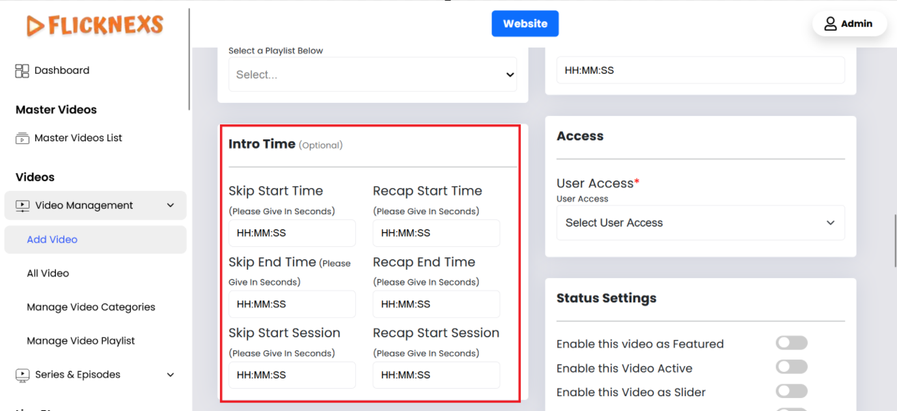Open the Add Video link
The height and width of the screenshot is (411, 897).
pos(52,240)
